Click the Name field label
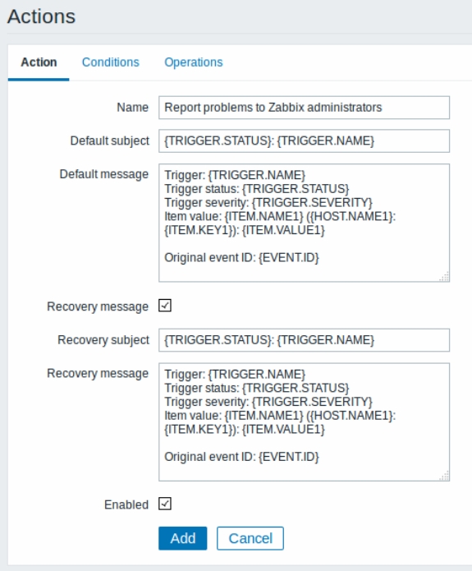 point(132,108)
